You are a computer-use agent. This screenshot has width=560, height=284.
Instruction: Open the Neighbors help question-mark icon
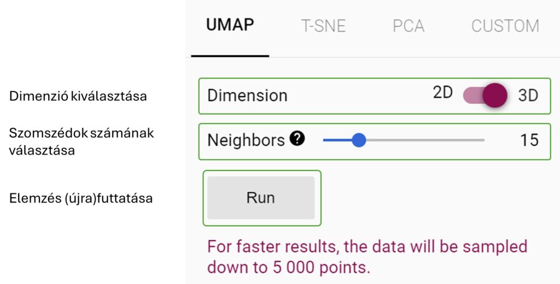(x=297, y=138)
